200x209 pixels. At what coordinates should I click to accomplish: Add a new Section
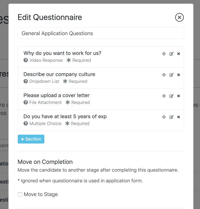(x=31, y=139)
